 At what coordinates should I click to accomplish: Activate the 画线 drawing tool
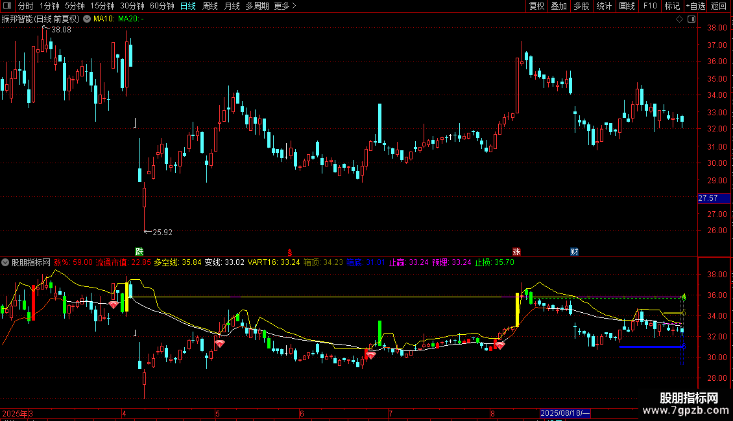(x=627, y=6)
